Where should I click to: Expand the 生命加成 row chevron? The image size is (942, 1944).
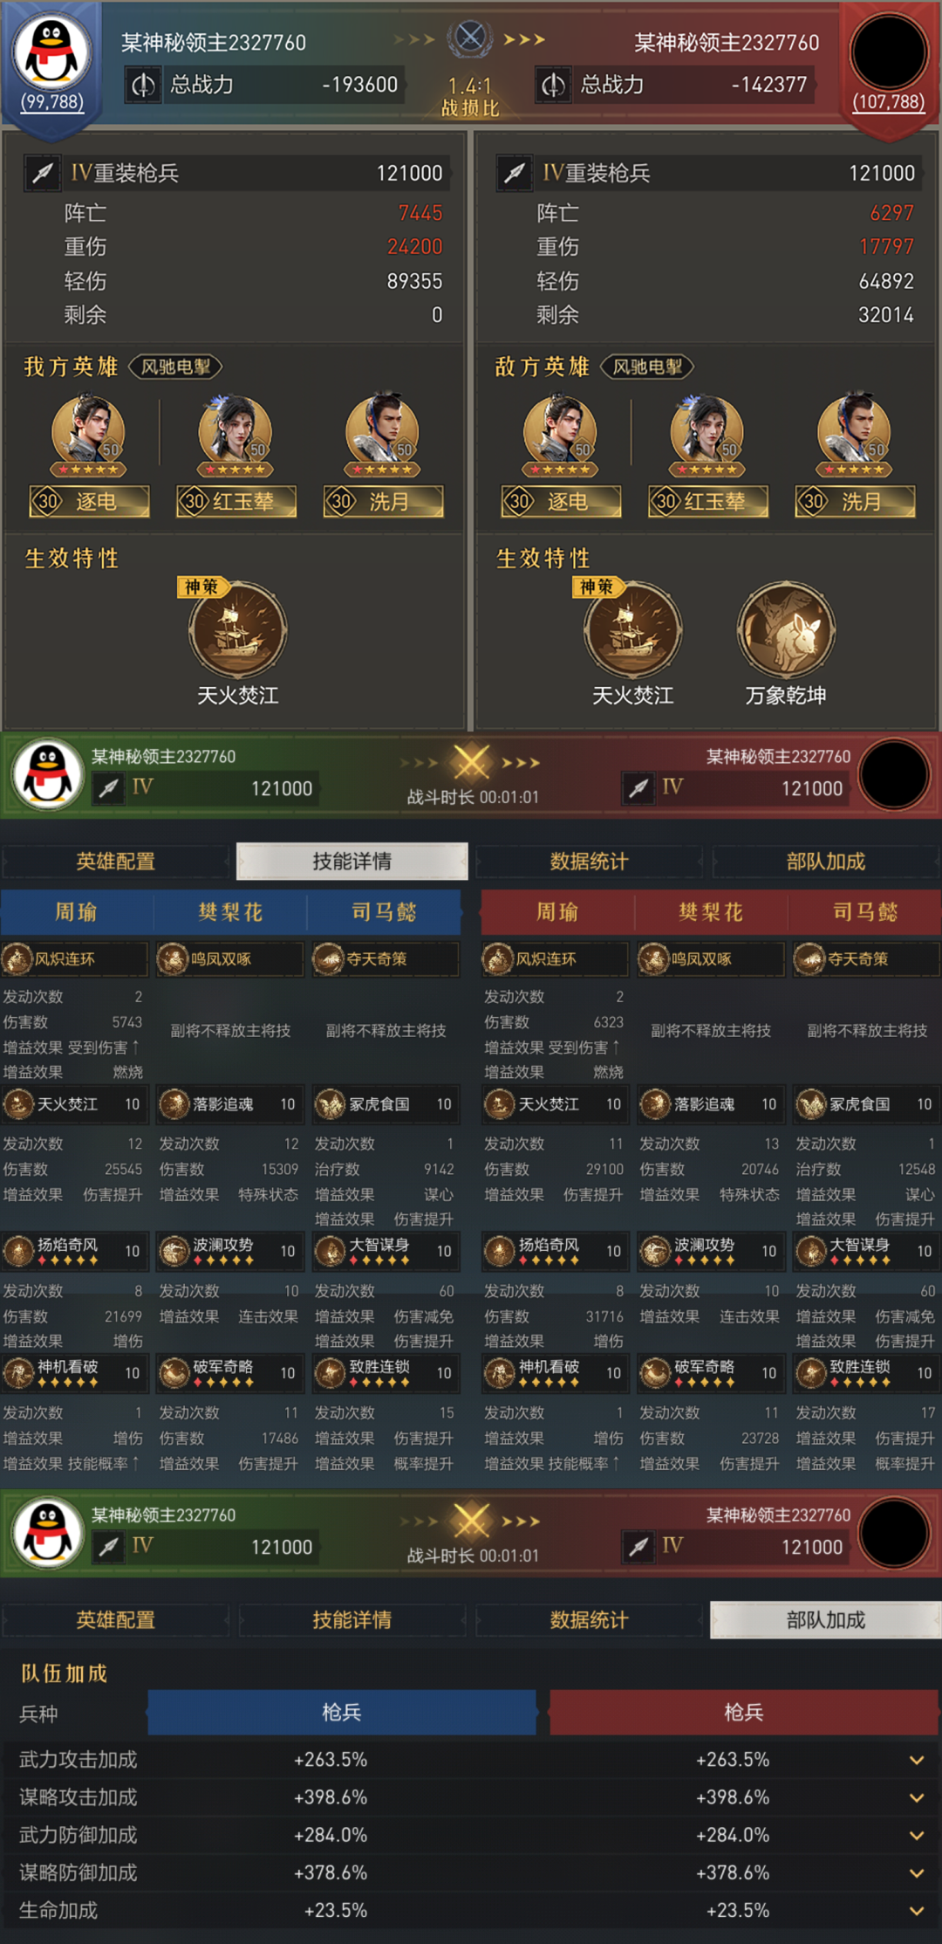(917, 1911)
